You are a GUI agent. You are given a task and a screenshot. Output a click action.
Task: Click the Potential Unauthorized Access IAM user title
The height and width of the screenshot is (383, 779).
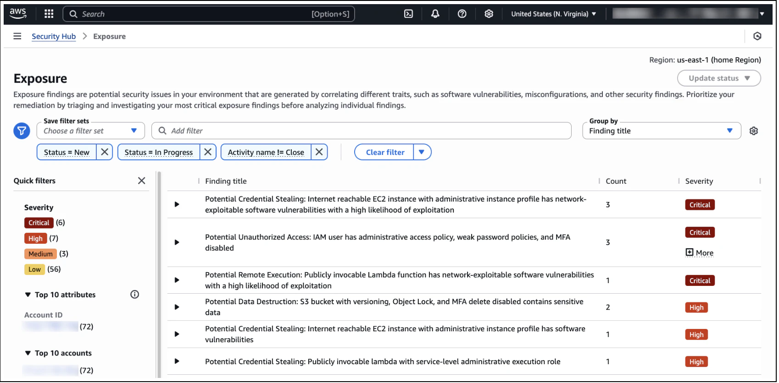(388, 243)
